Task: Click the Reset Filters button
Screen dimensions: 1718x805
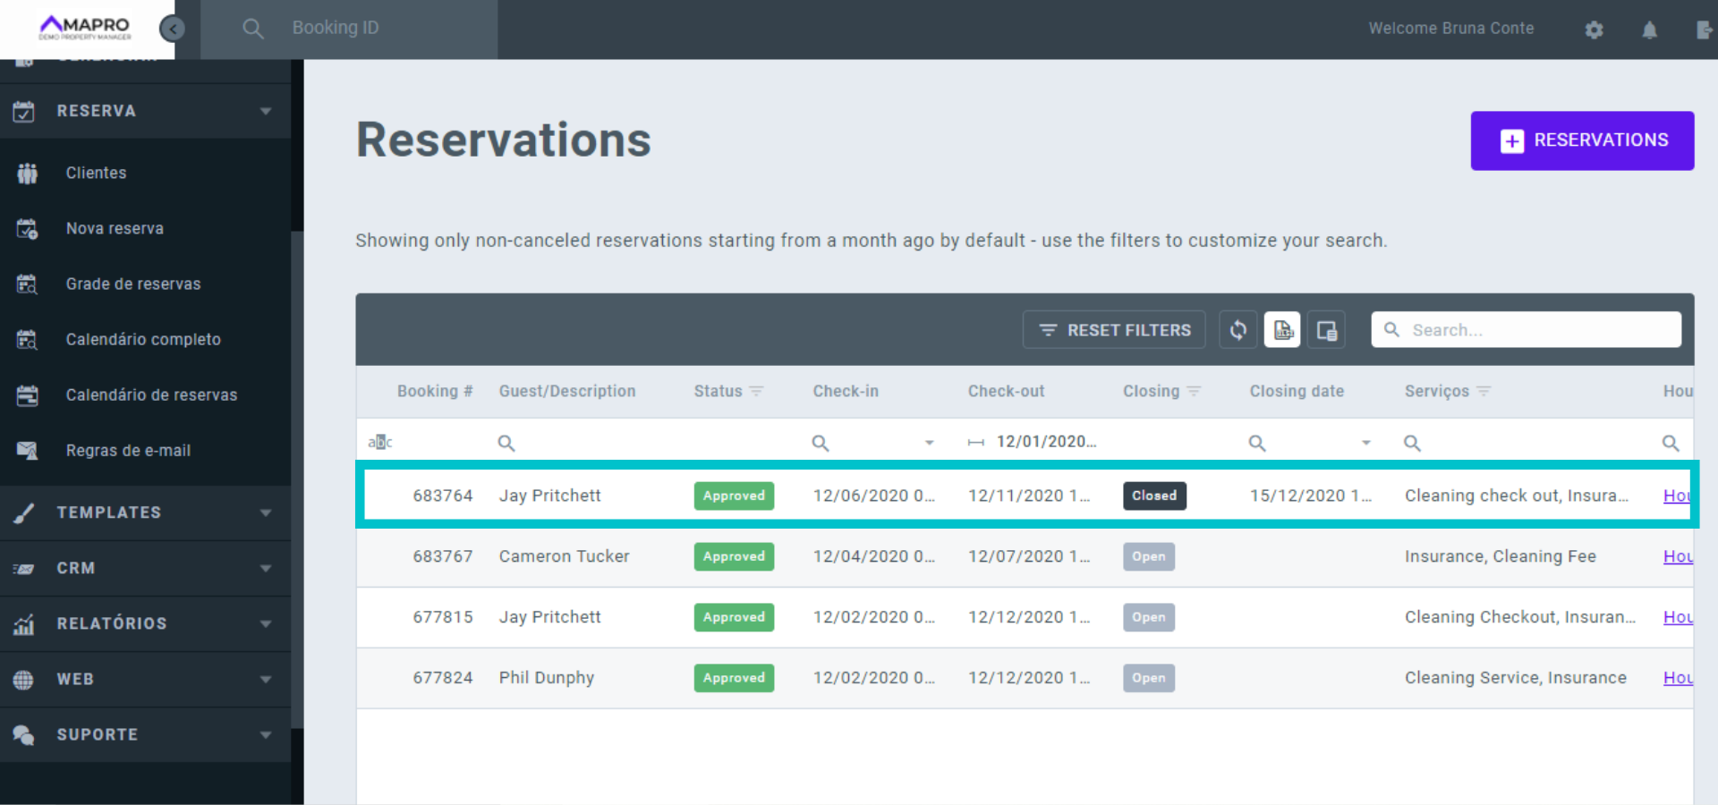Action: [x=1114, y=330]
